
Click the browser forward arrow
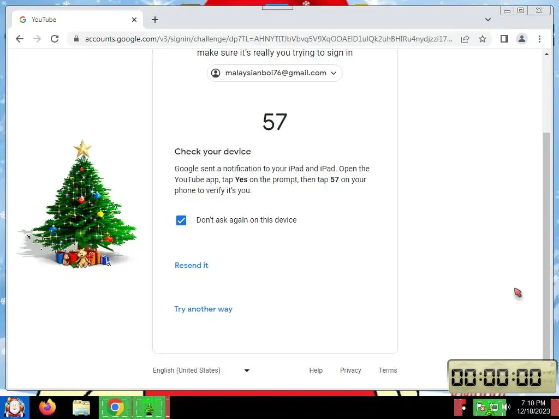tap(37, 39)
